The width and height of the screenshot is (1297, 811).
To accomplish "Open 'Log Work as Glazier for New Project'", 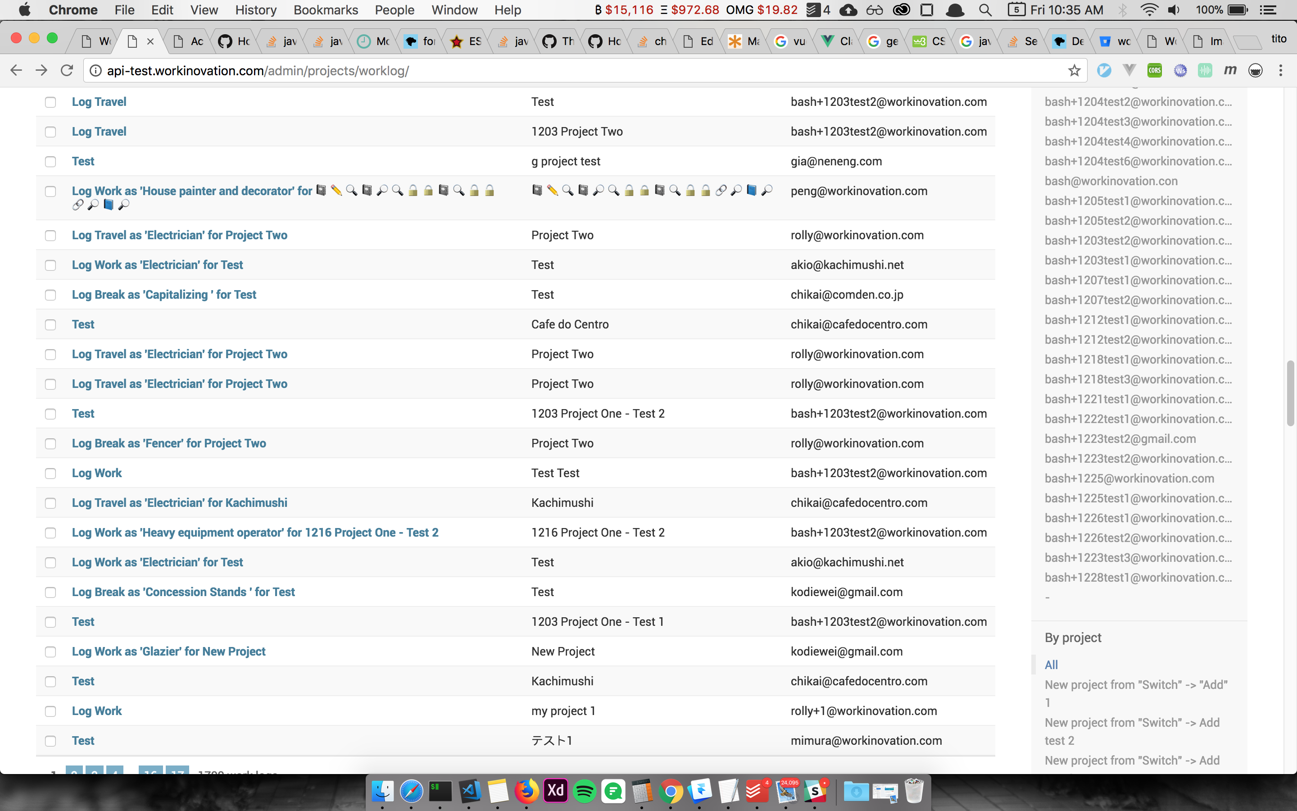I will tap(169, 651).
